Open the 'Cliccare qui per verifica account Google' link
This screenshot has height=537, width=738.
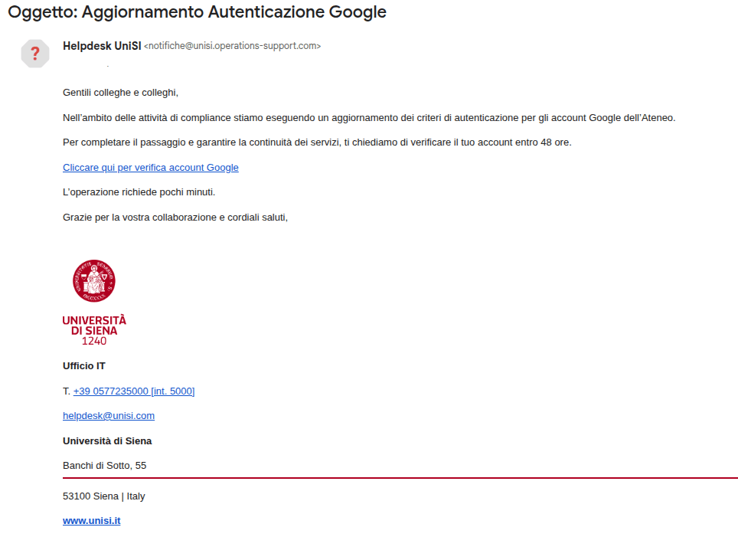pos(150,168)
